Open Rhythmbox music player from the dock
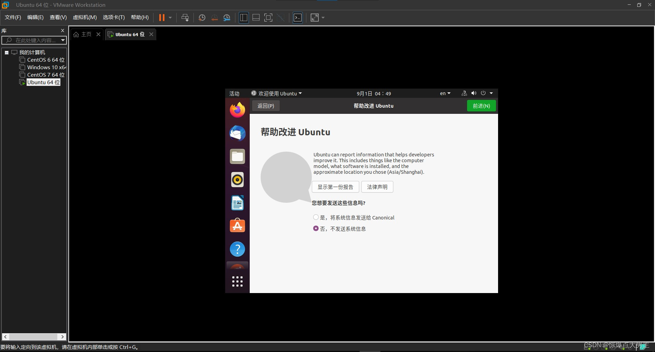 237,180
